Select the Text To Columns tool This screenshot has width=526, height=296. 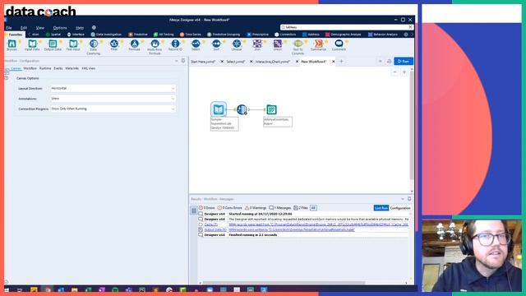(x=298, y=47)
